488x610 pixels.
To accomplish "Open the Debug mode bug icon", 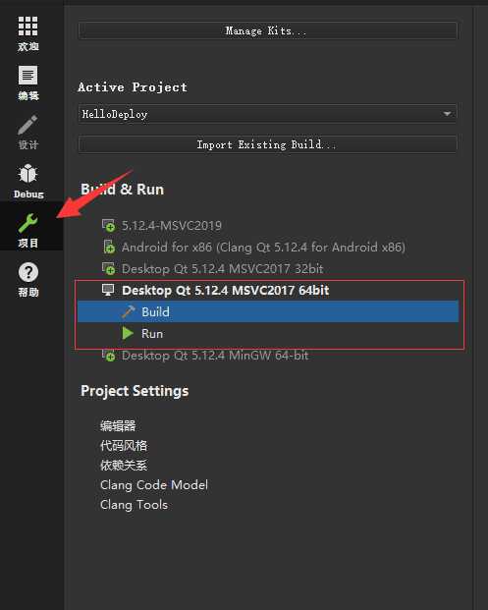I will coord(28,174).
